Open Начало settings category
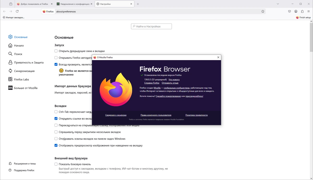This screenshot has width=313, height=180. 16,45
